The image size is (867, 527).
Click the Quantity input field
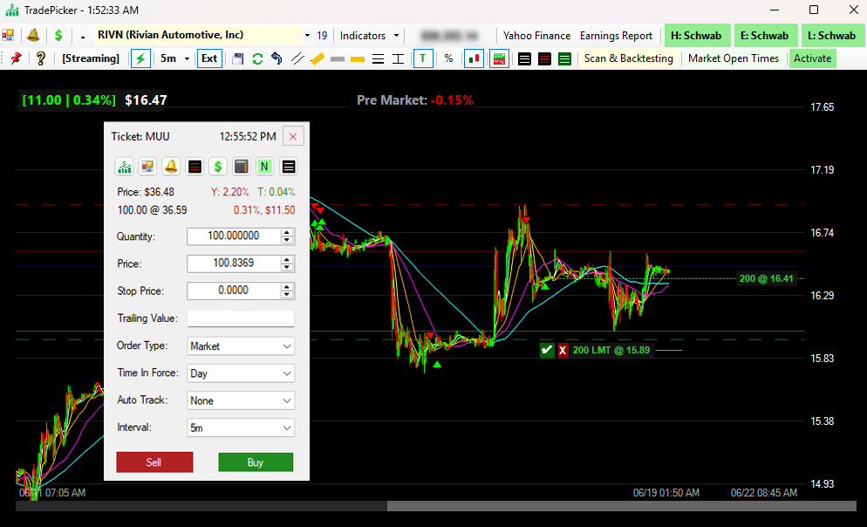click(234, 236)
